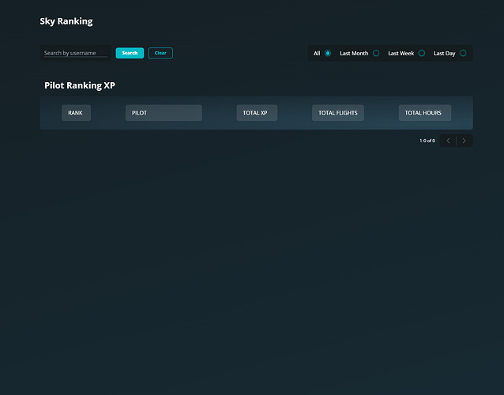This screenshot has width=504, height=395.
Task: Enable the Last Week radio filter
Action: (x=422, y=54)
